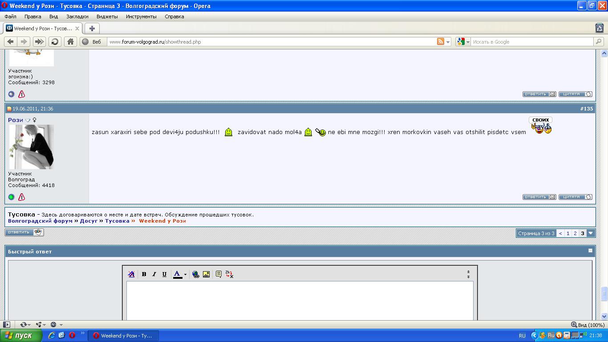The height and width of the screenshot is (342, 608).
Task: Open the Досуг breadcrumb link
Action: 89,221
